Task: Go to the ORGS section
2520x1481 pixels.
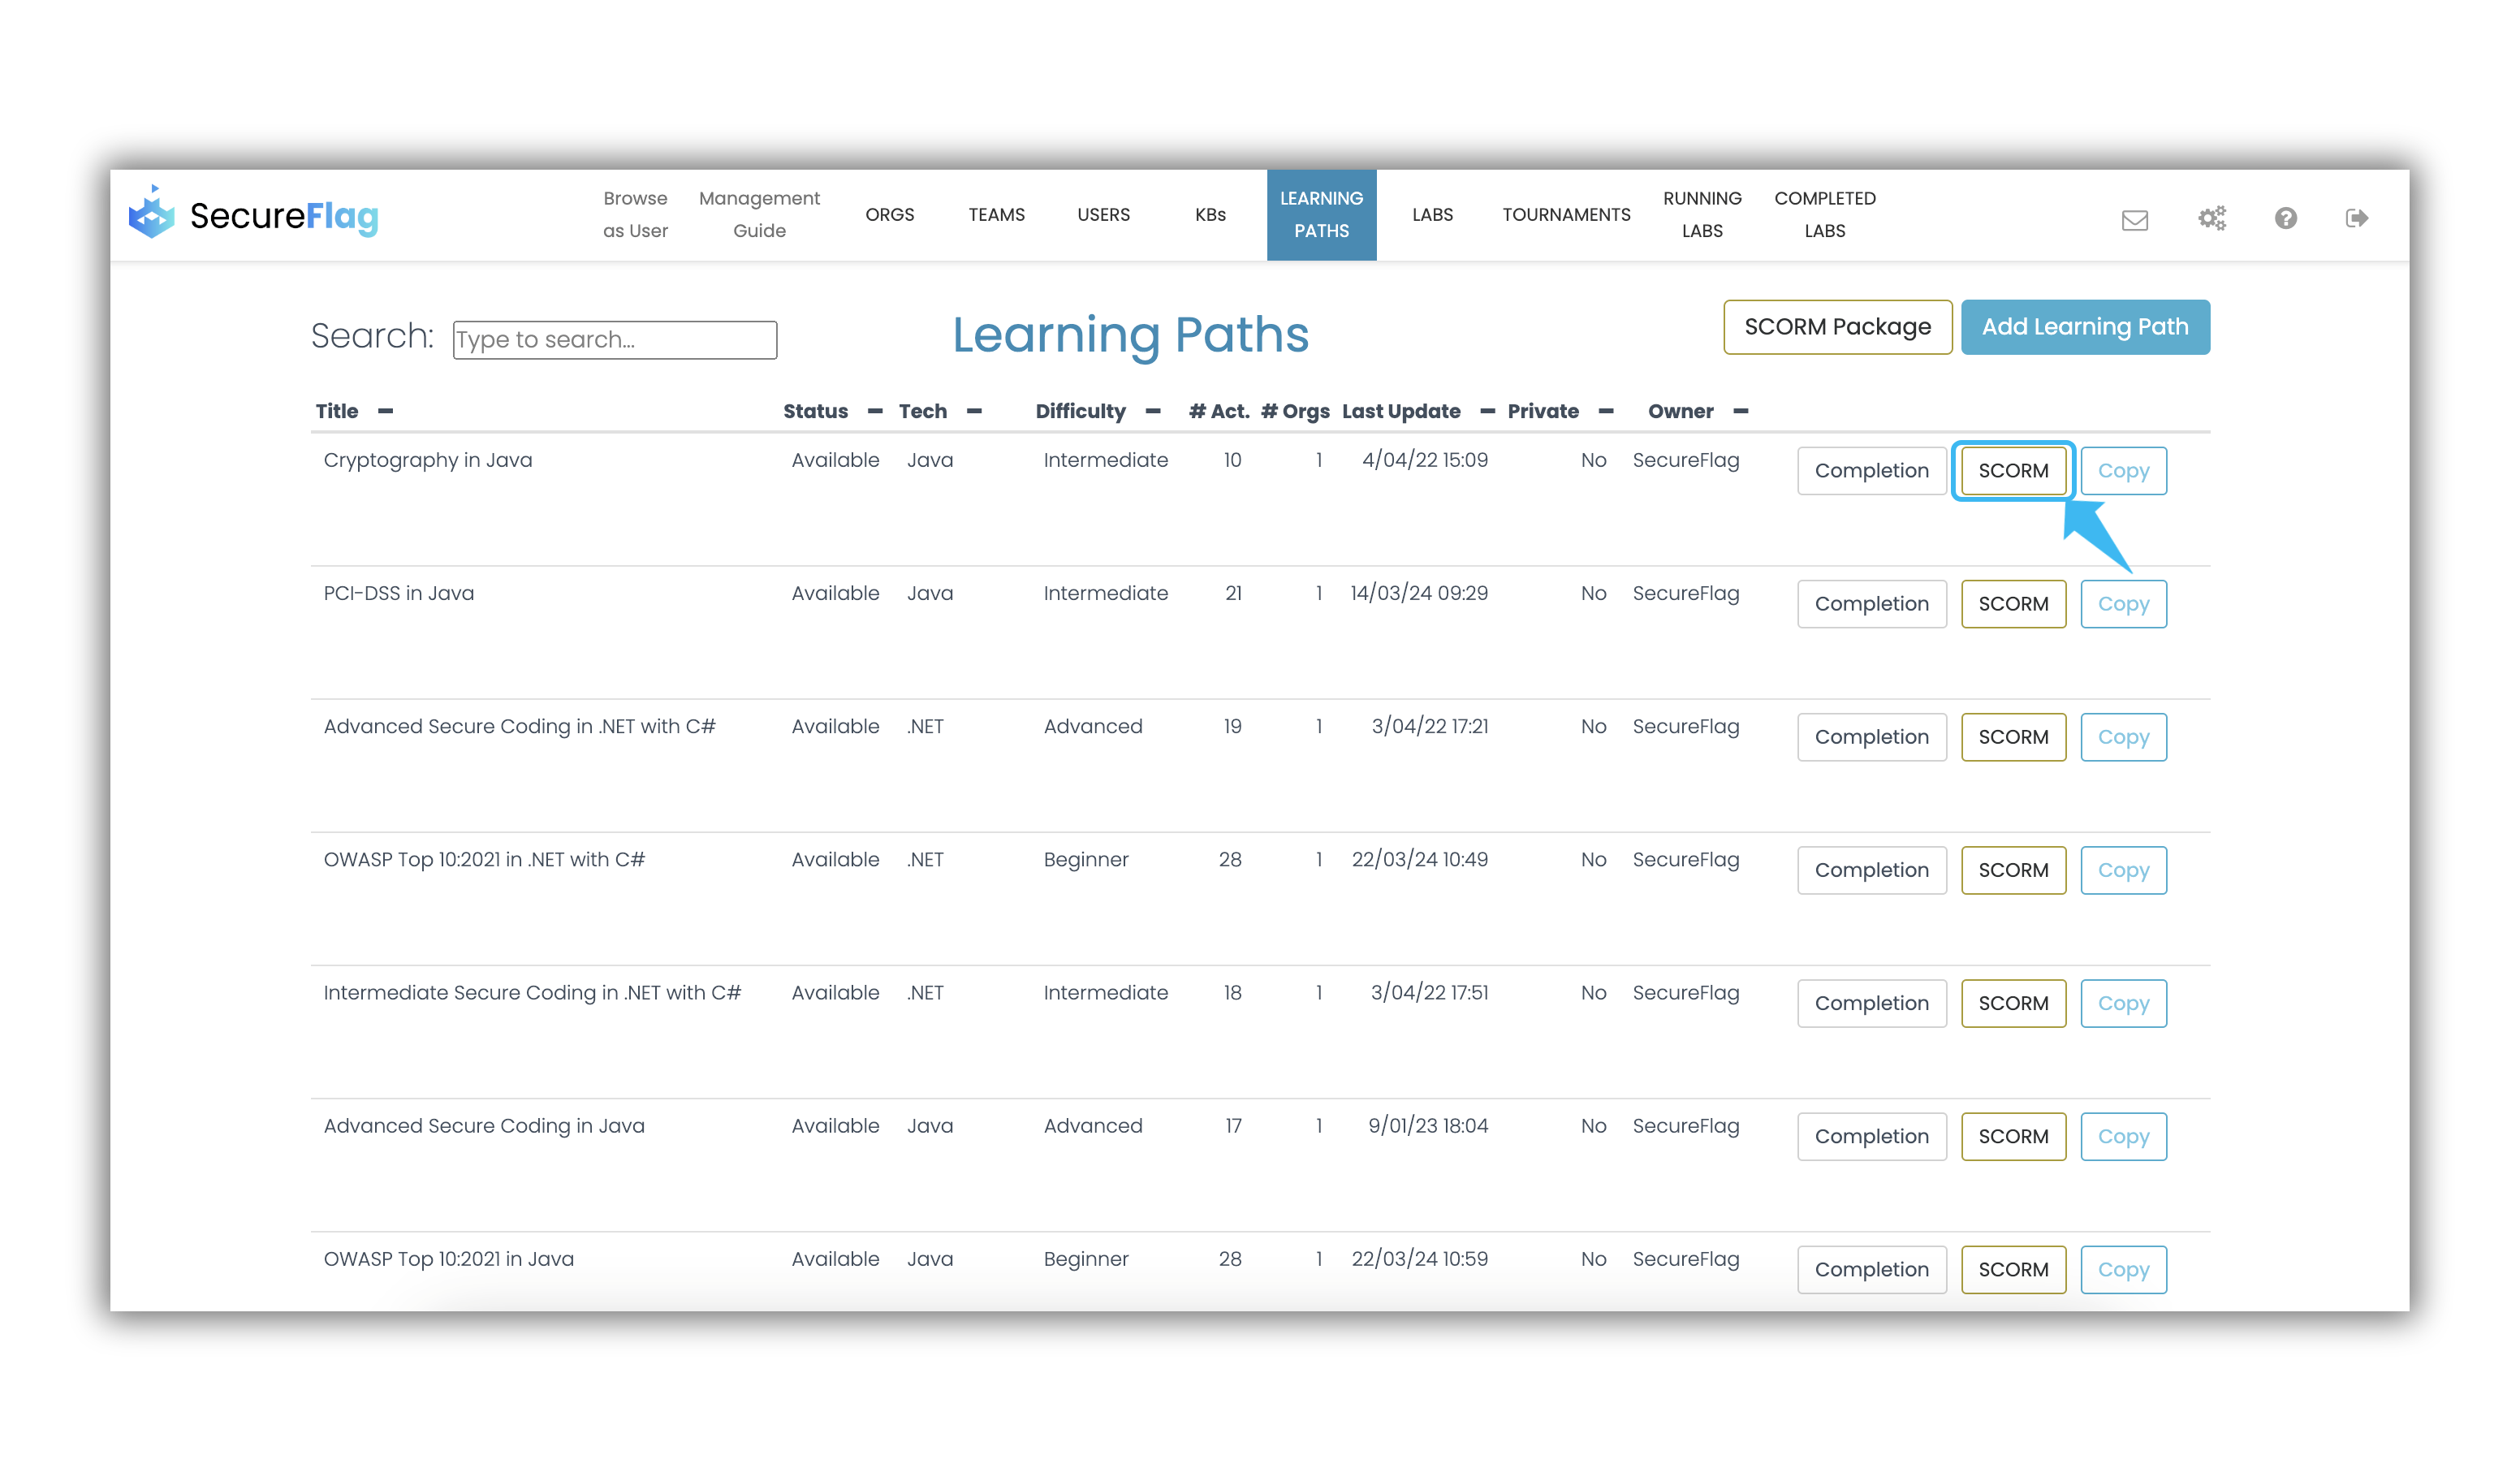Action: 890,215
